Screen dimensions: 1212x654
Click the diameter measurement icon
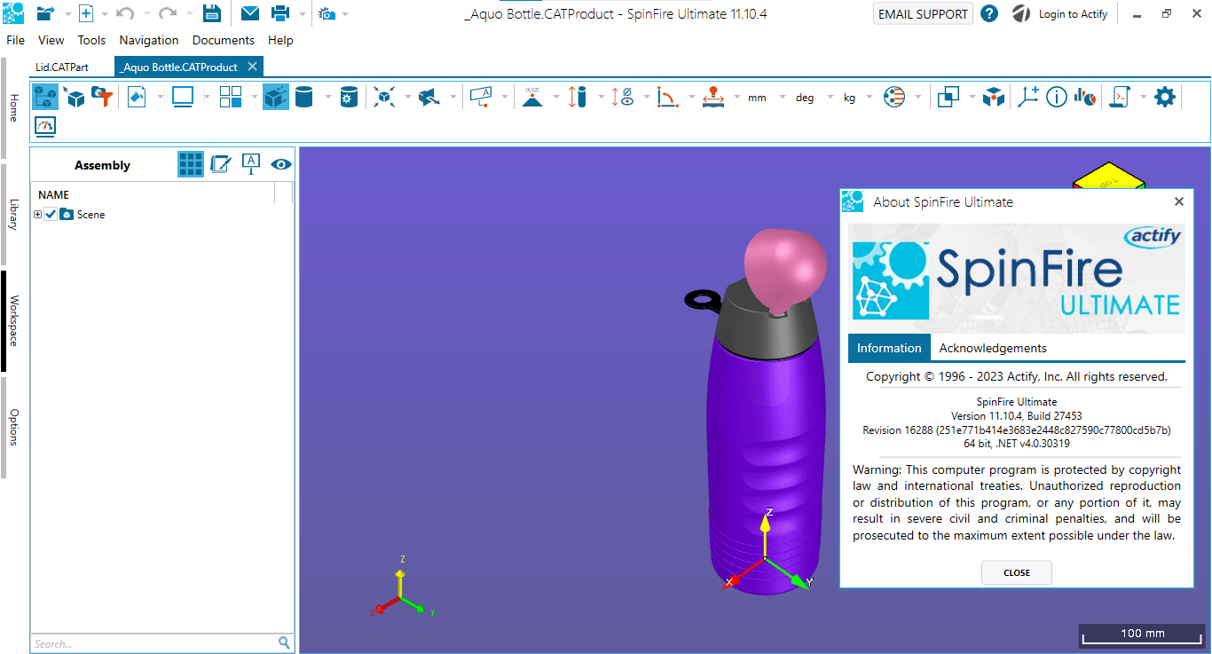(623, 97)
